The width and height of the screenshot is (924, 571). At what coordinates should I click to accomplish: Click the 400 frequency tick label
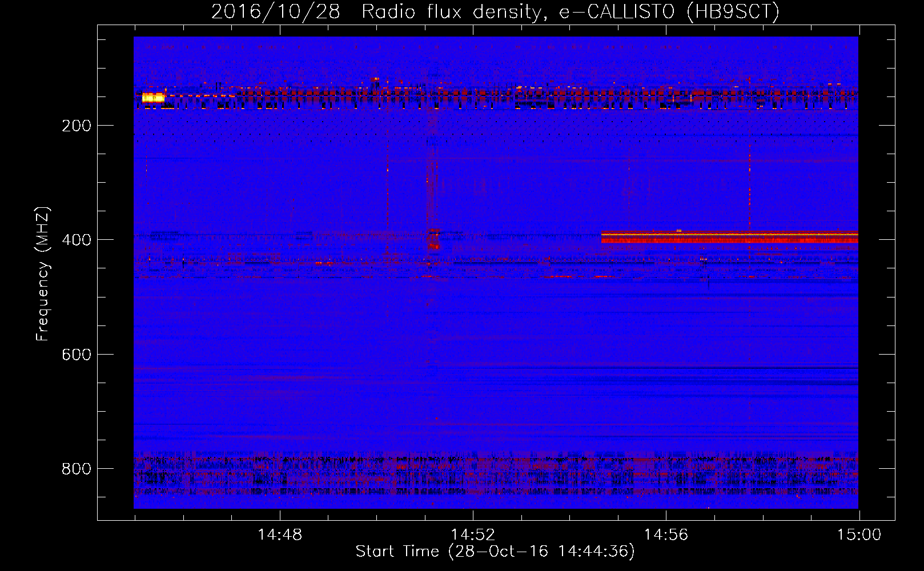point(76,240)
